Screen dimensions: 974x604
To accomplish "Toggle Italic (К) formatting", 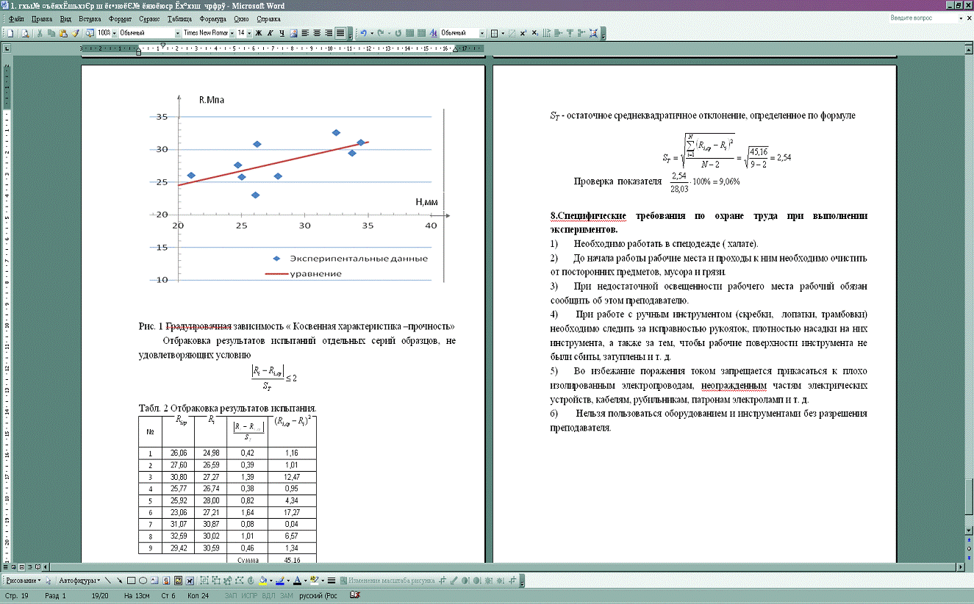I will coord(271,33).
